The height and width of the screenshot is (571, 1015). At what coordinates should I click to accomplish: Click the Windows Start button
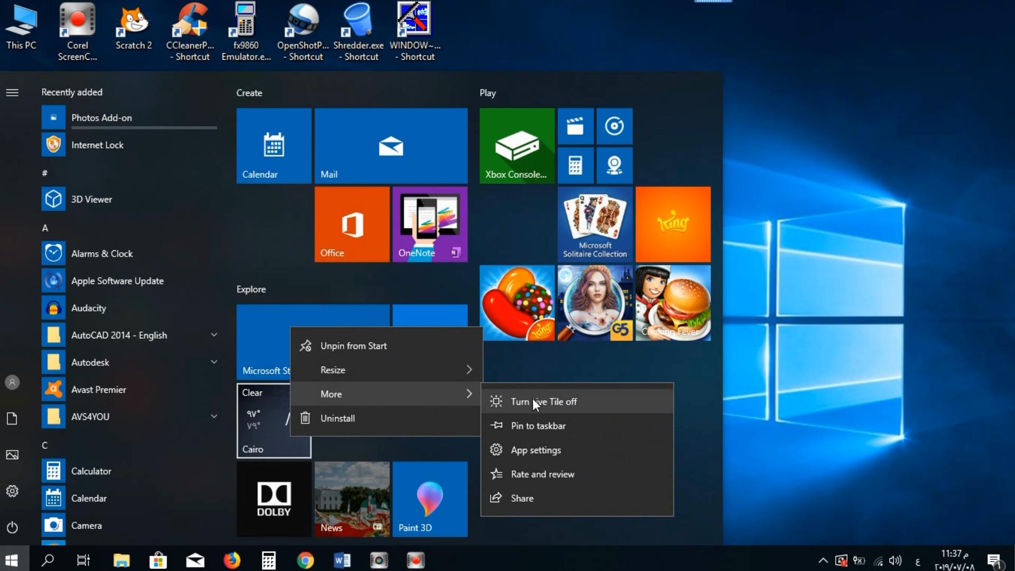(12, 560)
